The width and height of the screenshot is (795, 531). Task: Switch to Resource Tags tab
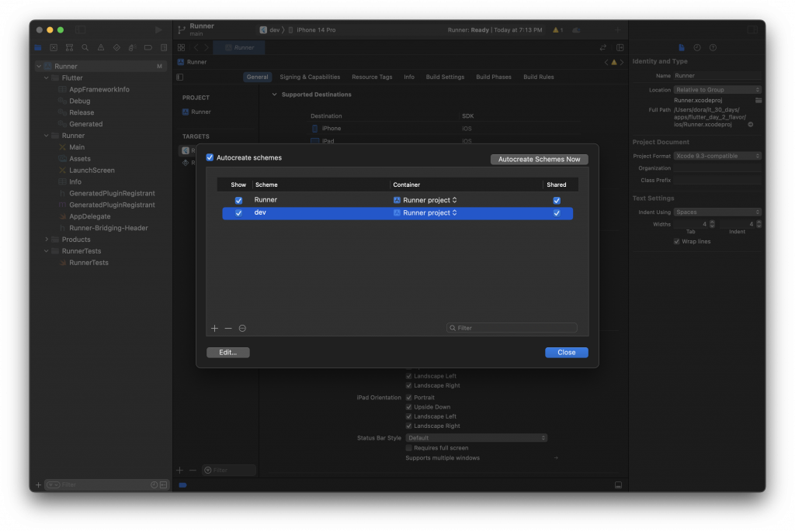tap(372, 77)
